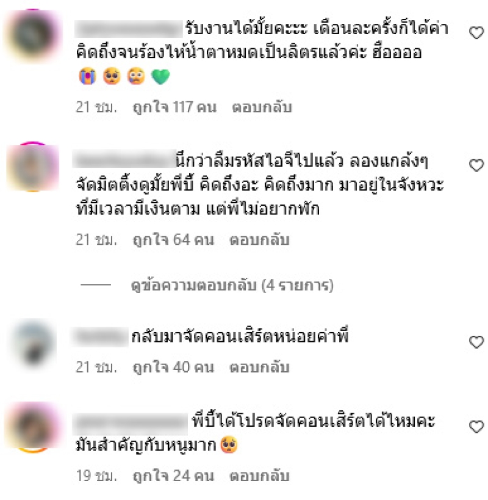Open the fourth commenter's profile picture

point(33,427)
